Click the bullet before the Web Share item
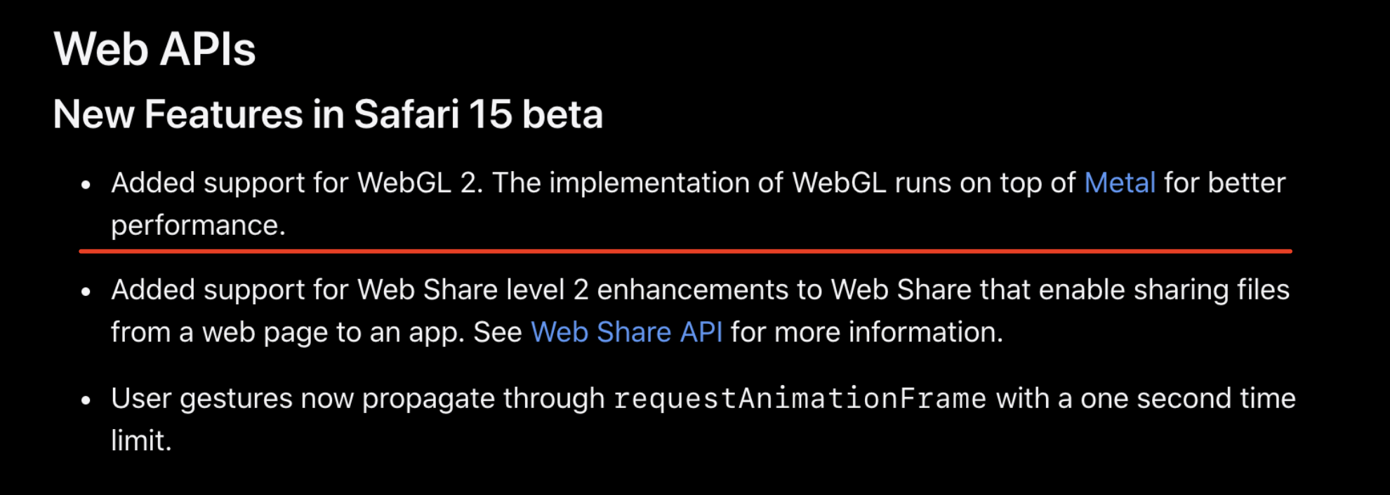Viewport: 1390px width, 495px height. pos(86,292)
